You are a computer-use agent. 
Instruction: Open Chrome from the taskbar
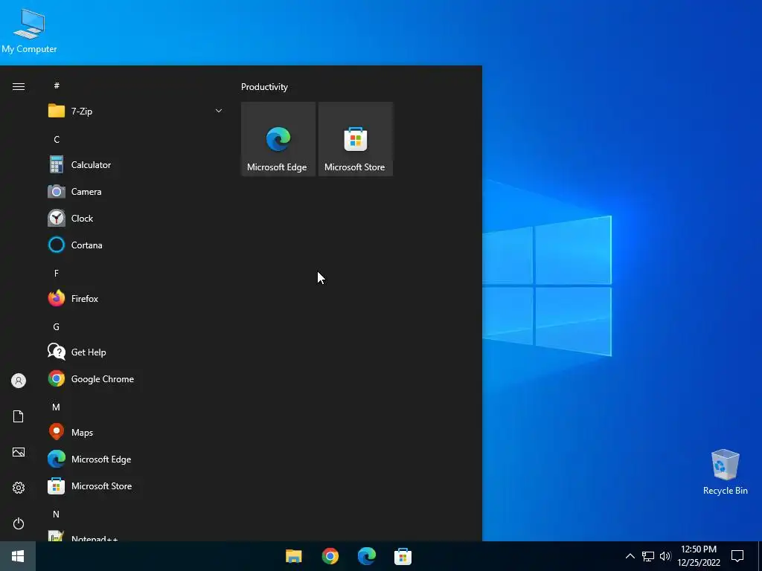330,556
